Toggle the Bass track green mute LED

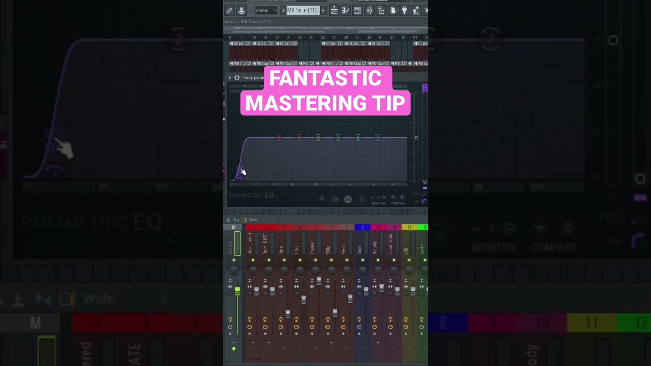363,260
